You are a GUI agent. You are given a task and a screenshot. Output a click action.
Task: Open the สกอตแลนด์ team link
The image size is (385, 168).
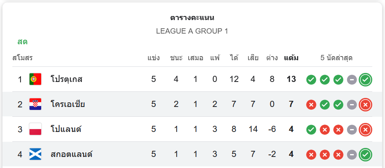tap(71, 154)
